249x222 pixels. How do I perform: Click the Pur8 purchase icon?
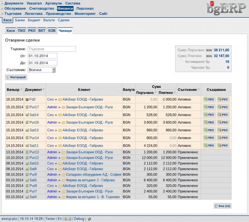click(27, 186)
